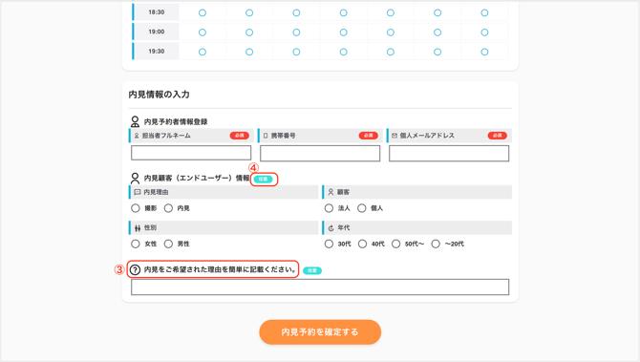Click the small person icon in 担当者フルネーム header

coord(137,136)
